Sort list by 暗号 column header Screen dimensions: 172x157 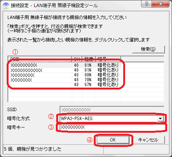(x=108, y=59)
